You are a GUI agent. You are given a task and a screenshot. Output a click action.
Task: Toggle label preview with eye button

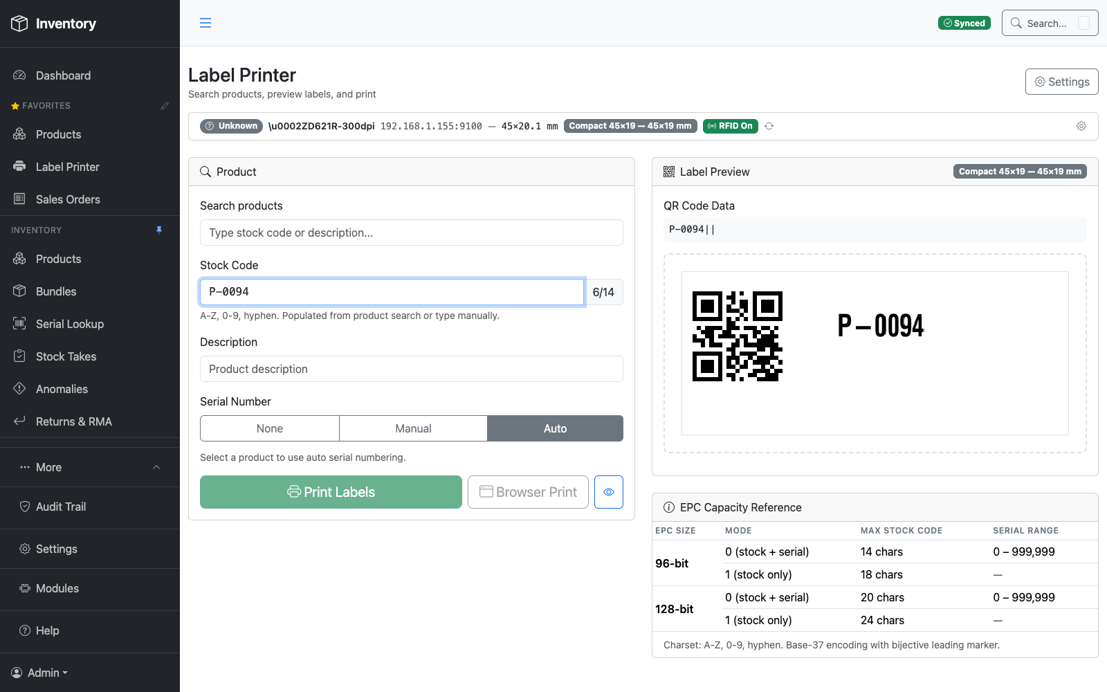pyautogui.click(x=609, y=492)
